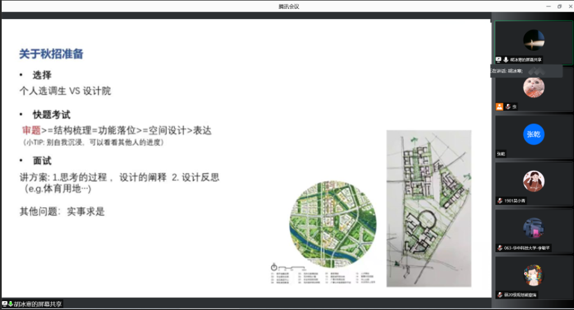Maximize the 腾讯会议 window

pyautogui.click(x=559, y=6)
